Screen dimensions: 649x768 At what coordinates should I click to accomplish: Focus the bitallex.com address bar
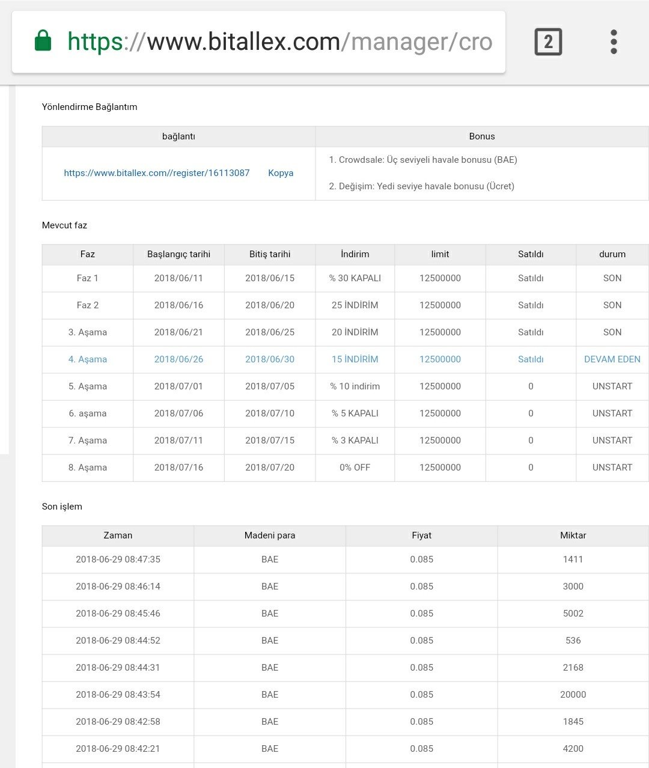click(258, 42)
